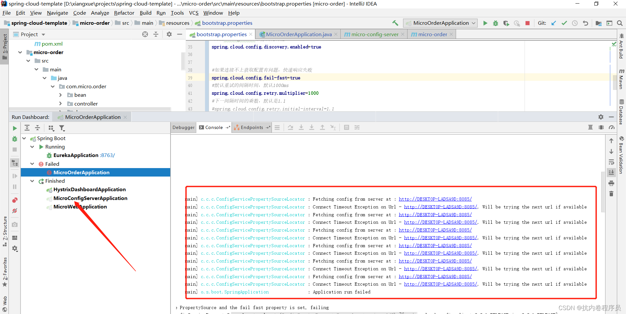Collapse src folder in project tree
Viewport: 626px width, 314px height.
tap(28, 61)
